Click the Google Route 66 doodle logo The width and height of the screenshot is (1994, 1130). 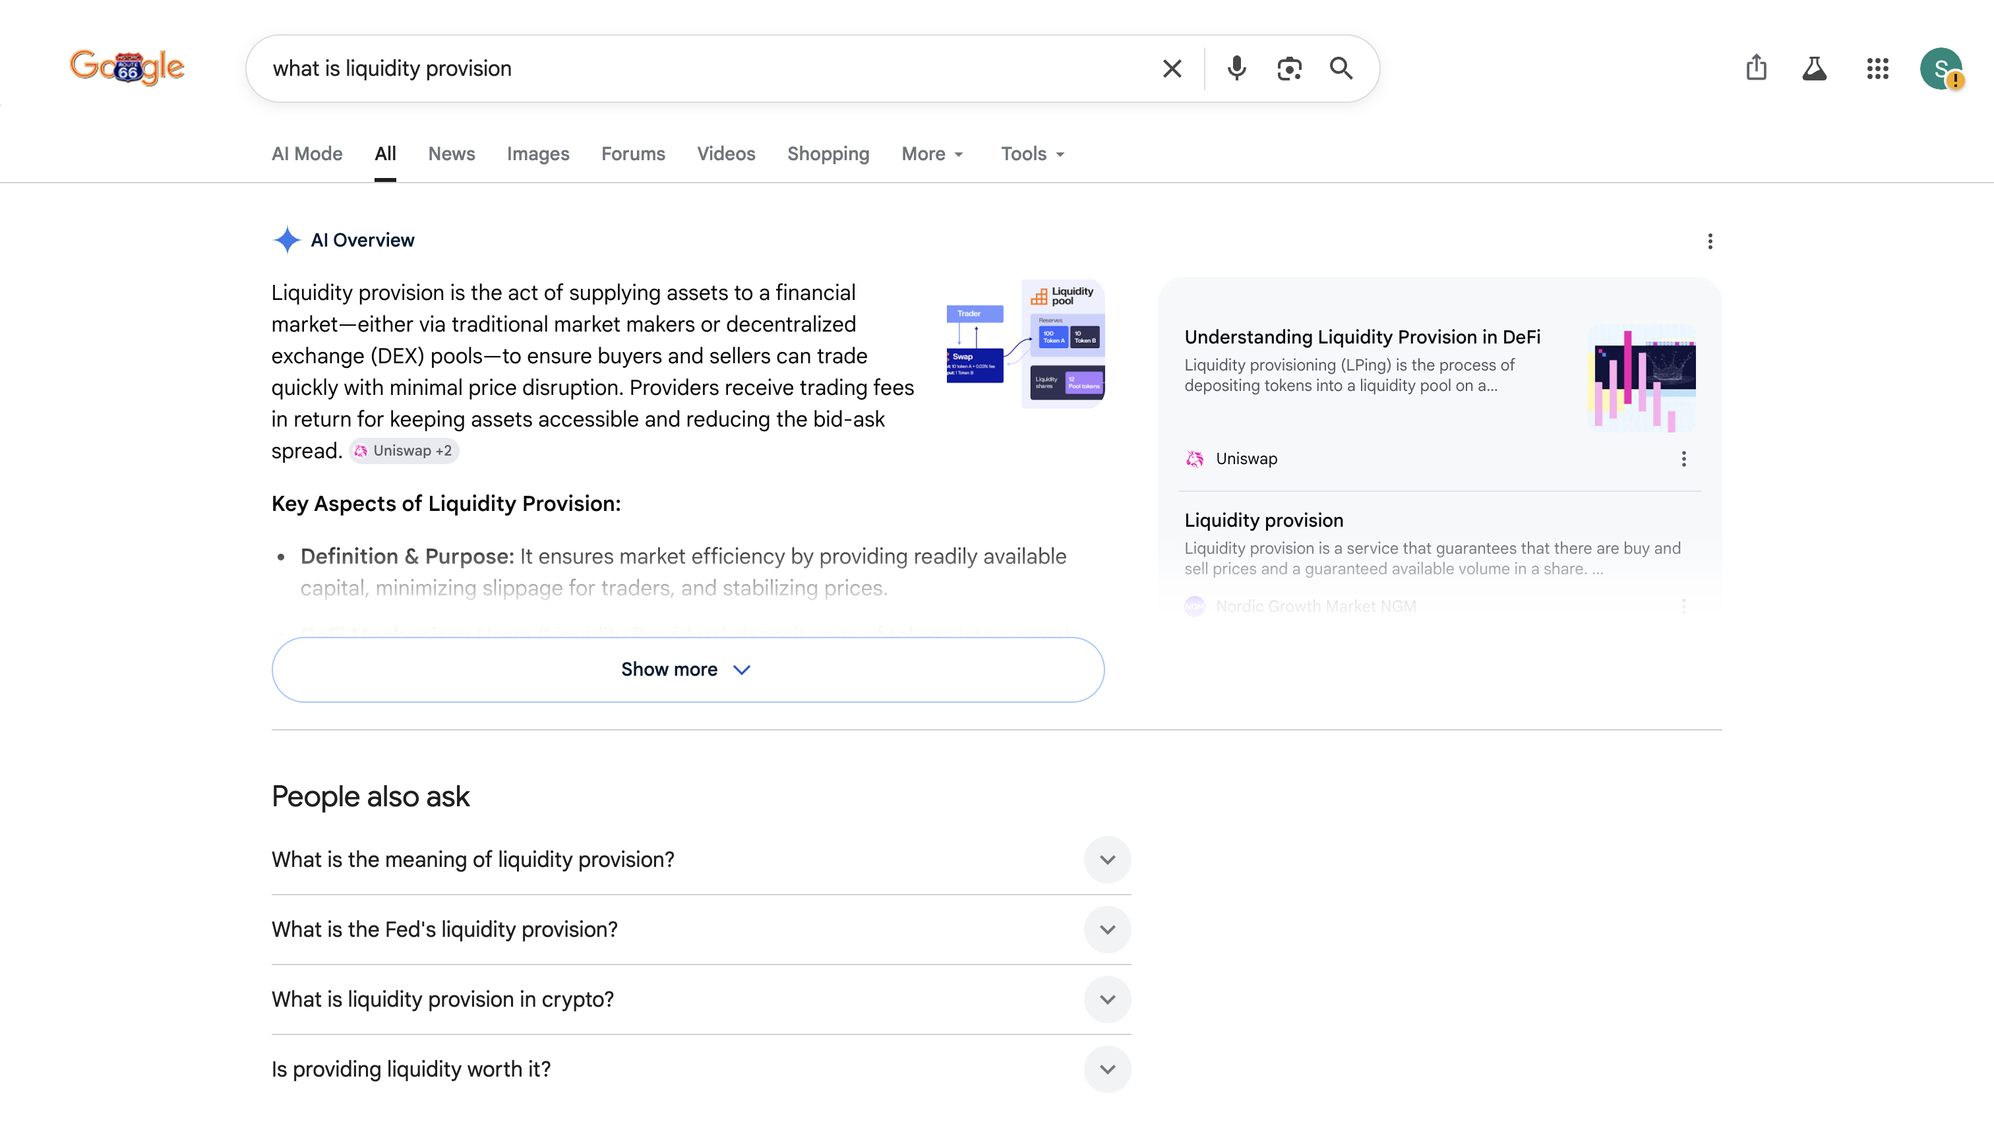click(127, 67)
